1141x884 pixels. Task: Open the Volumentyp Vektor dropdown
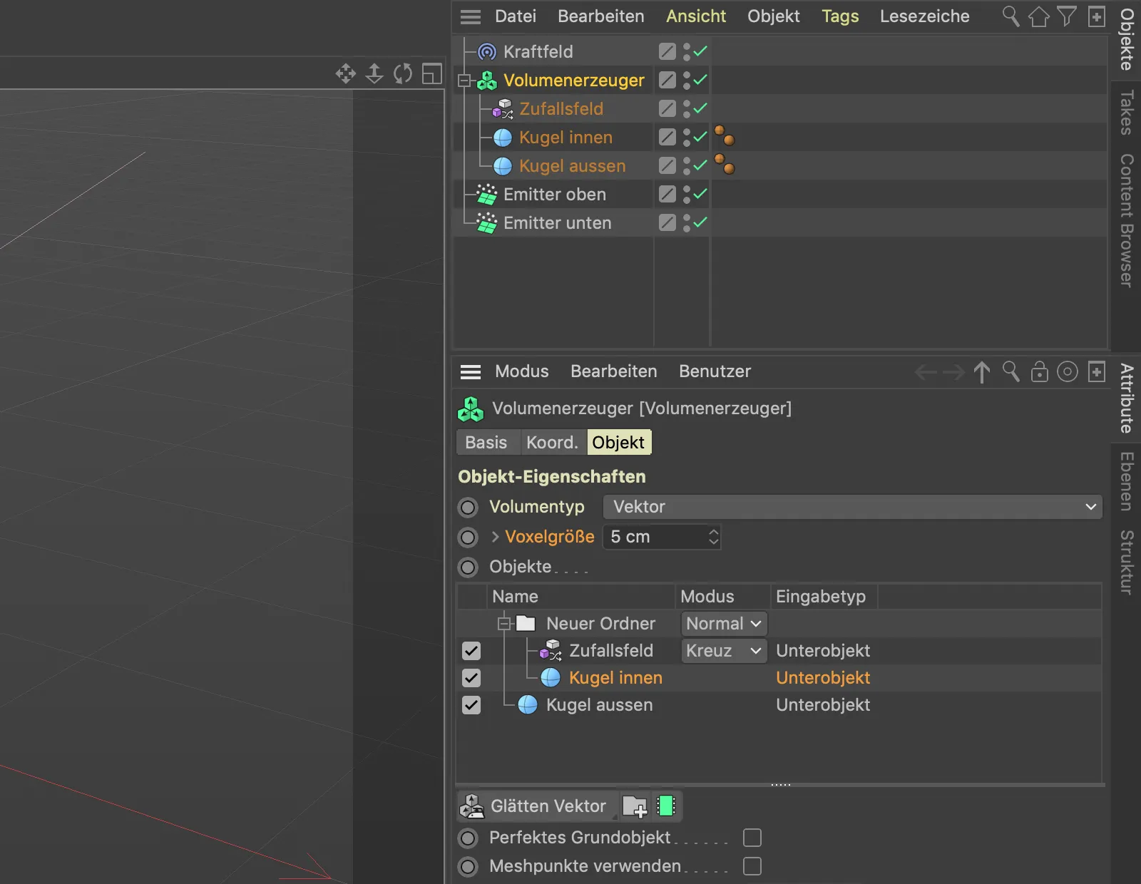(853, 507)
